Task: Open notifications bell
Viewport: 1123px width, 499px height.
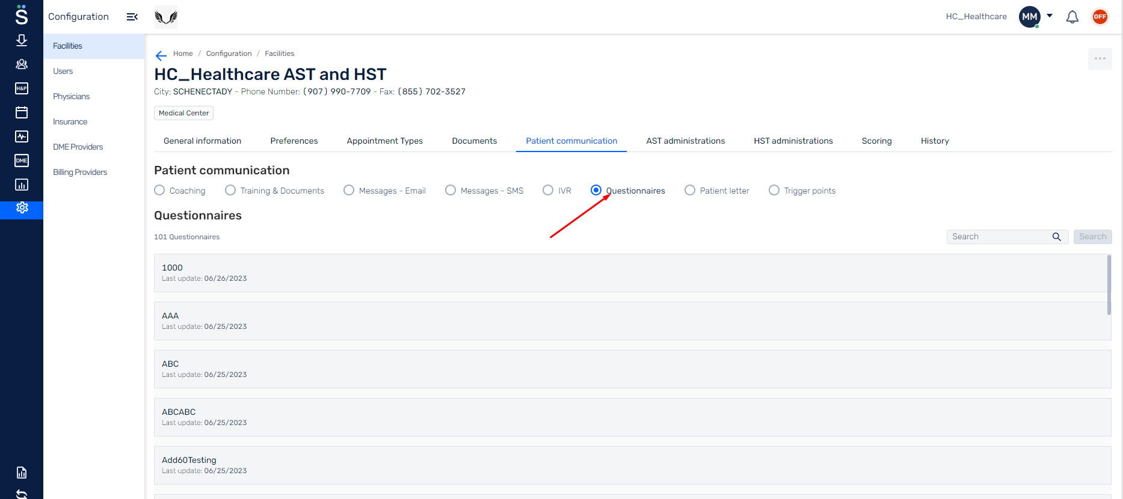Action: [1072, 17]
